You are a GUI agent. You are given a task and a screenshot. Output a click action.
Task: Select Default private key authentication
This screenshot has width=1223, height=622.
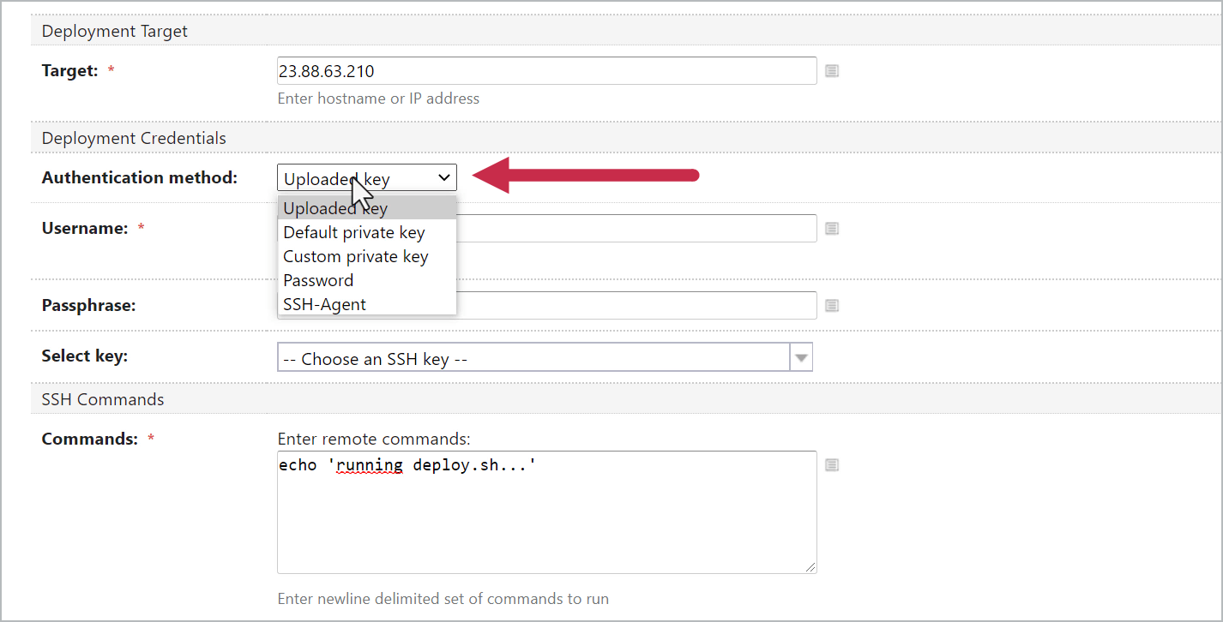[x=352, y=232]
